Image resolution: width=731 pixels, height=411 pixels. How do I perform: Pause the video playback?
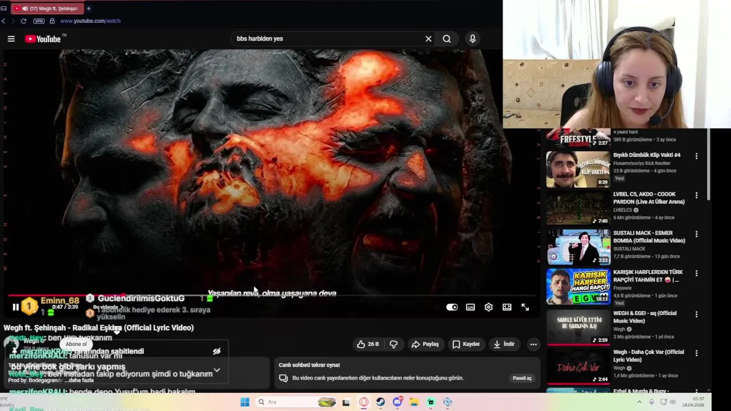click(x=15, y=307)
